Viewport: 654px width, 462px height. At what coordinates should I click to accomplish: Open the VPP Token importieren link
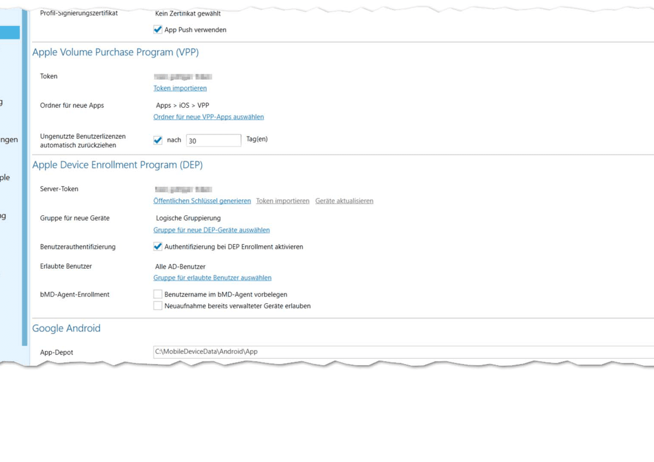pyautogui.click(x=180, y=88)
